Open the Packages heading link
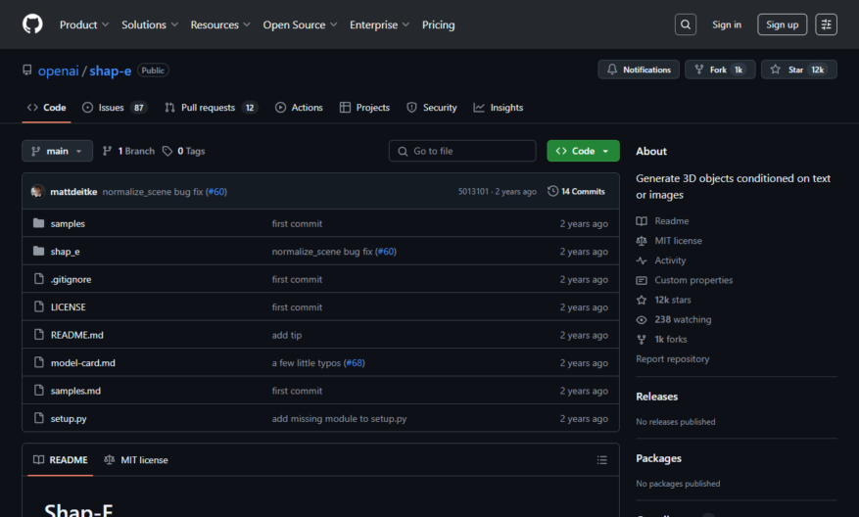Image resolution: width=859 pixels, height=517 pixels. click(x=658, y=458)
